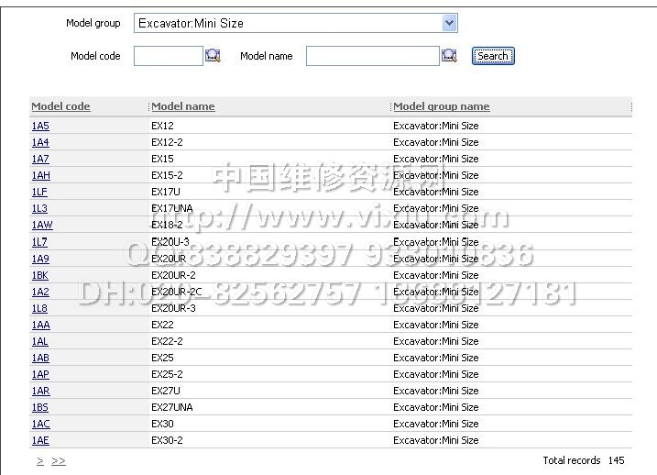
Task: Open model code 1A5 link
Action: click(x=40, y=126)
